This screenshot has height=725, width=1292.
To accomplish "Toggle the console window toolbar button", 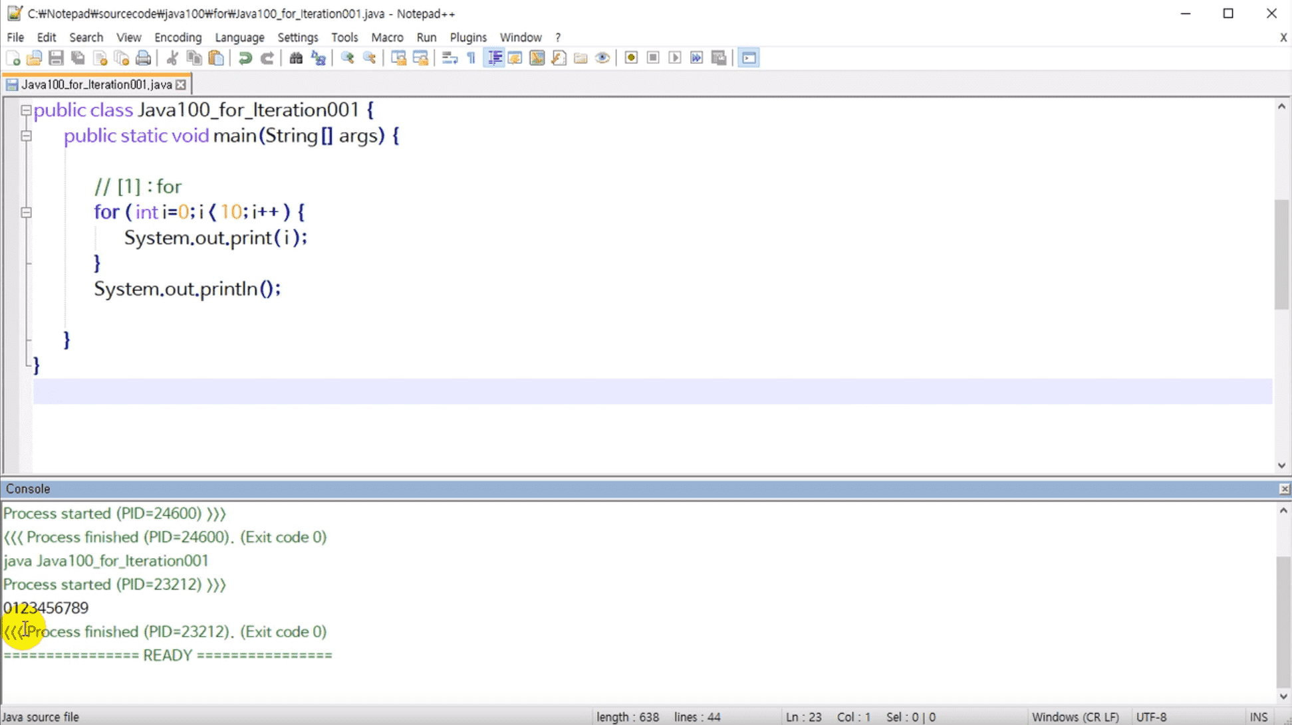I will tap(749, 58).
